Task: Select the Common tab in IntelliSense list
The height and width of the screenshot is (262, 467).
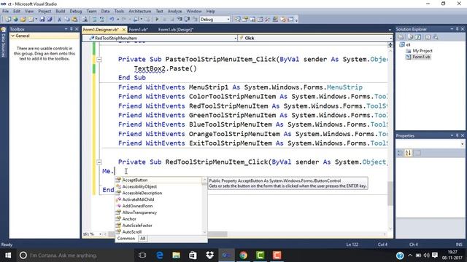Action: tap(126, 239)
